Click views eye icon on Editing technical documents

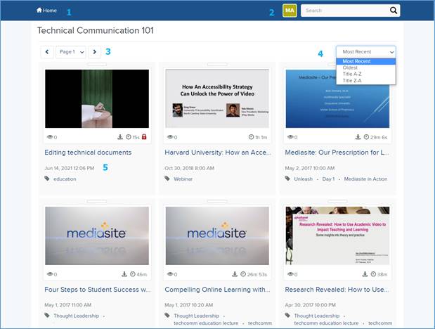click(x=50, y=137)
